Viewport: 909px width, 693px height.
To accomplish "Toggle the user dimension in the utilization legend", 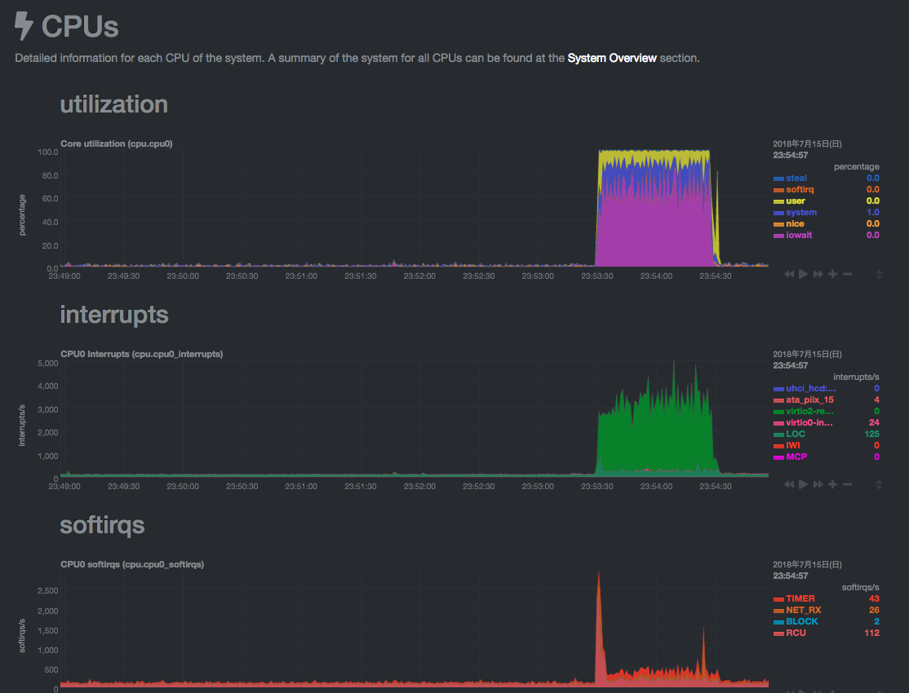I will (x=796, y=201).
